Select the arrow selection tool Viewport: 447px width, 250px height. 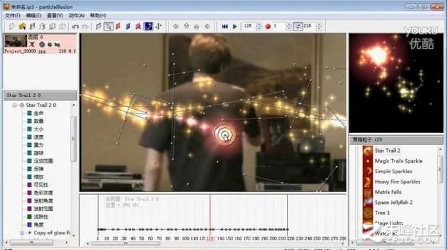(108, 26)
